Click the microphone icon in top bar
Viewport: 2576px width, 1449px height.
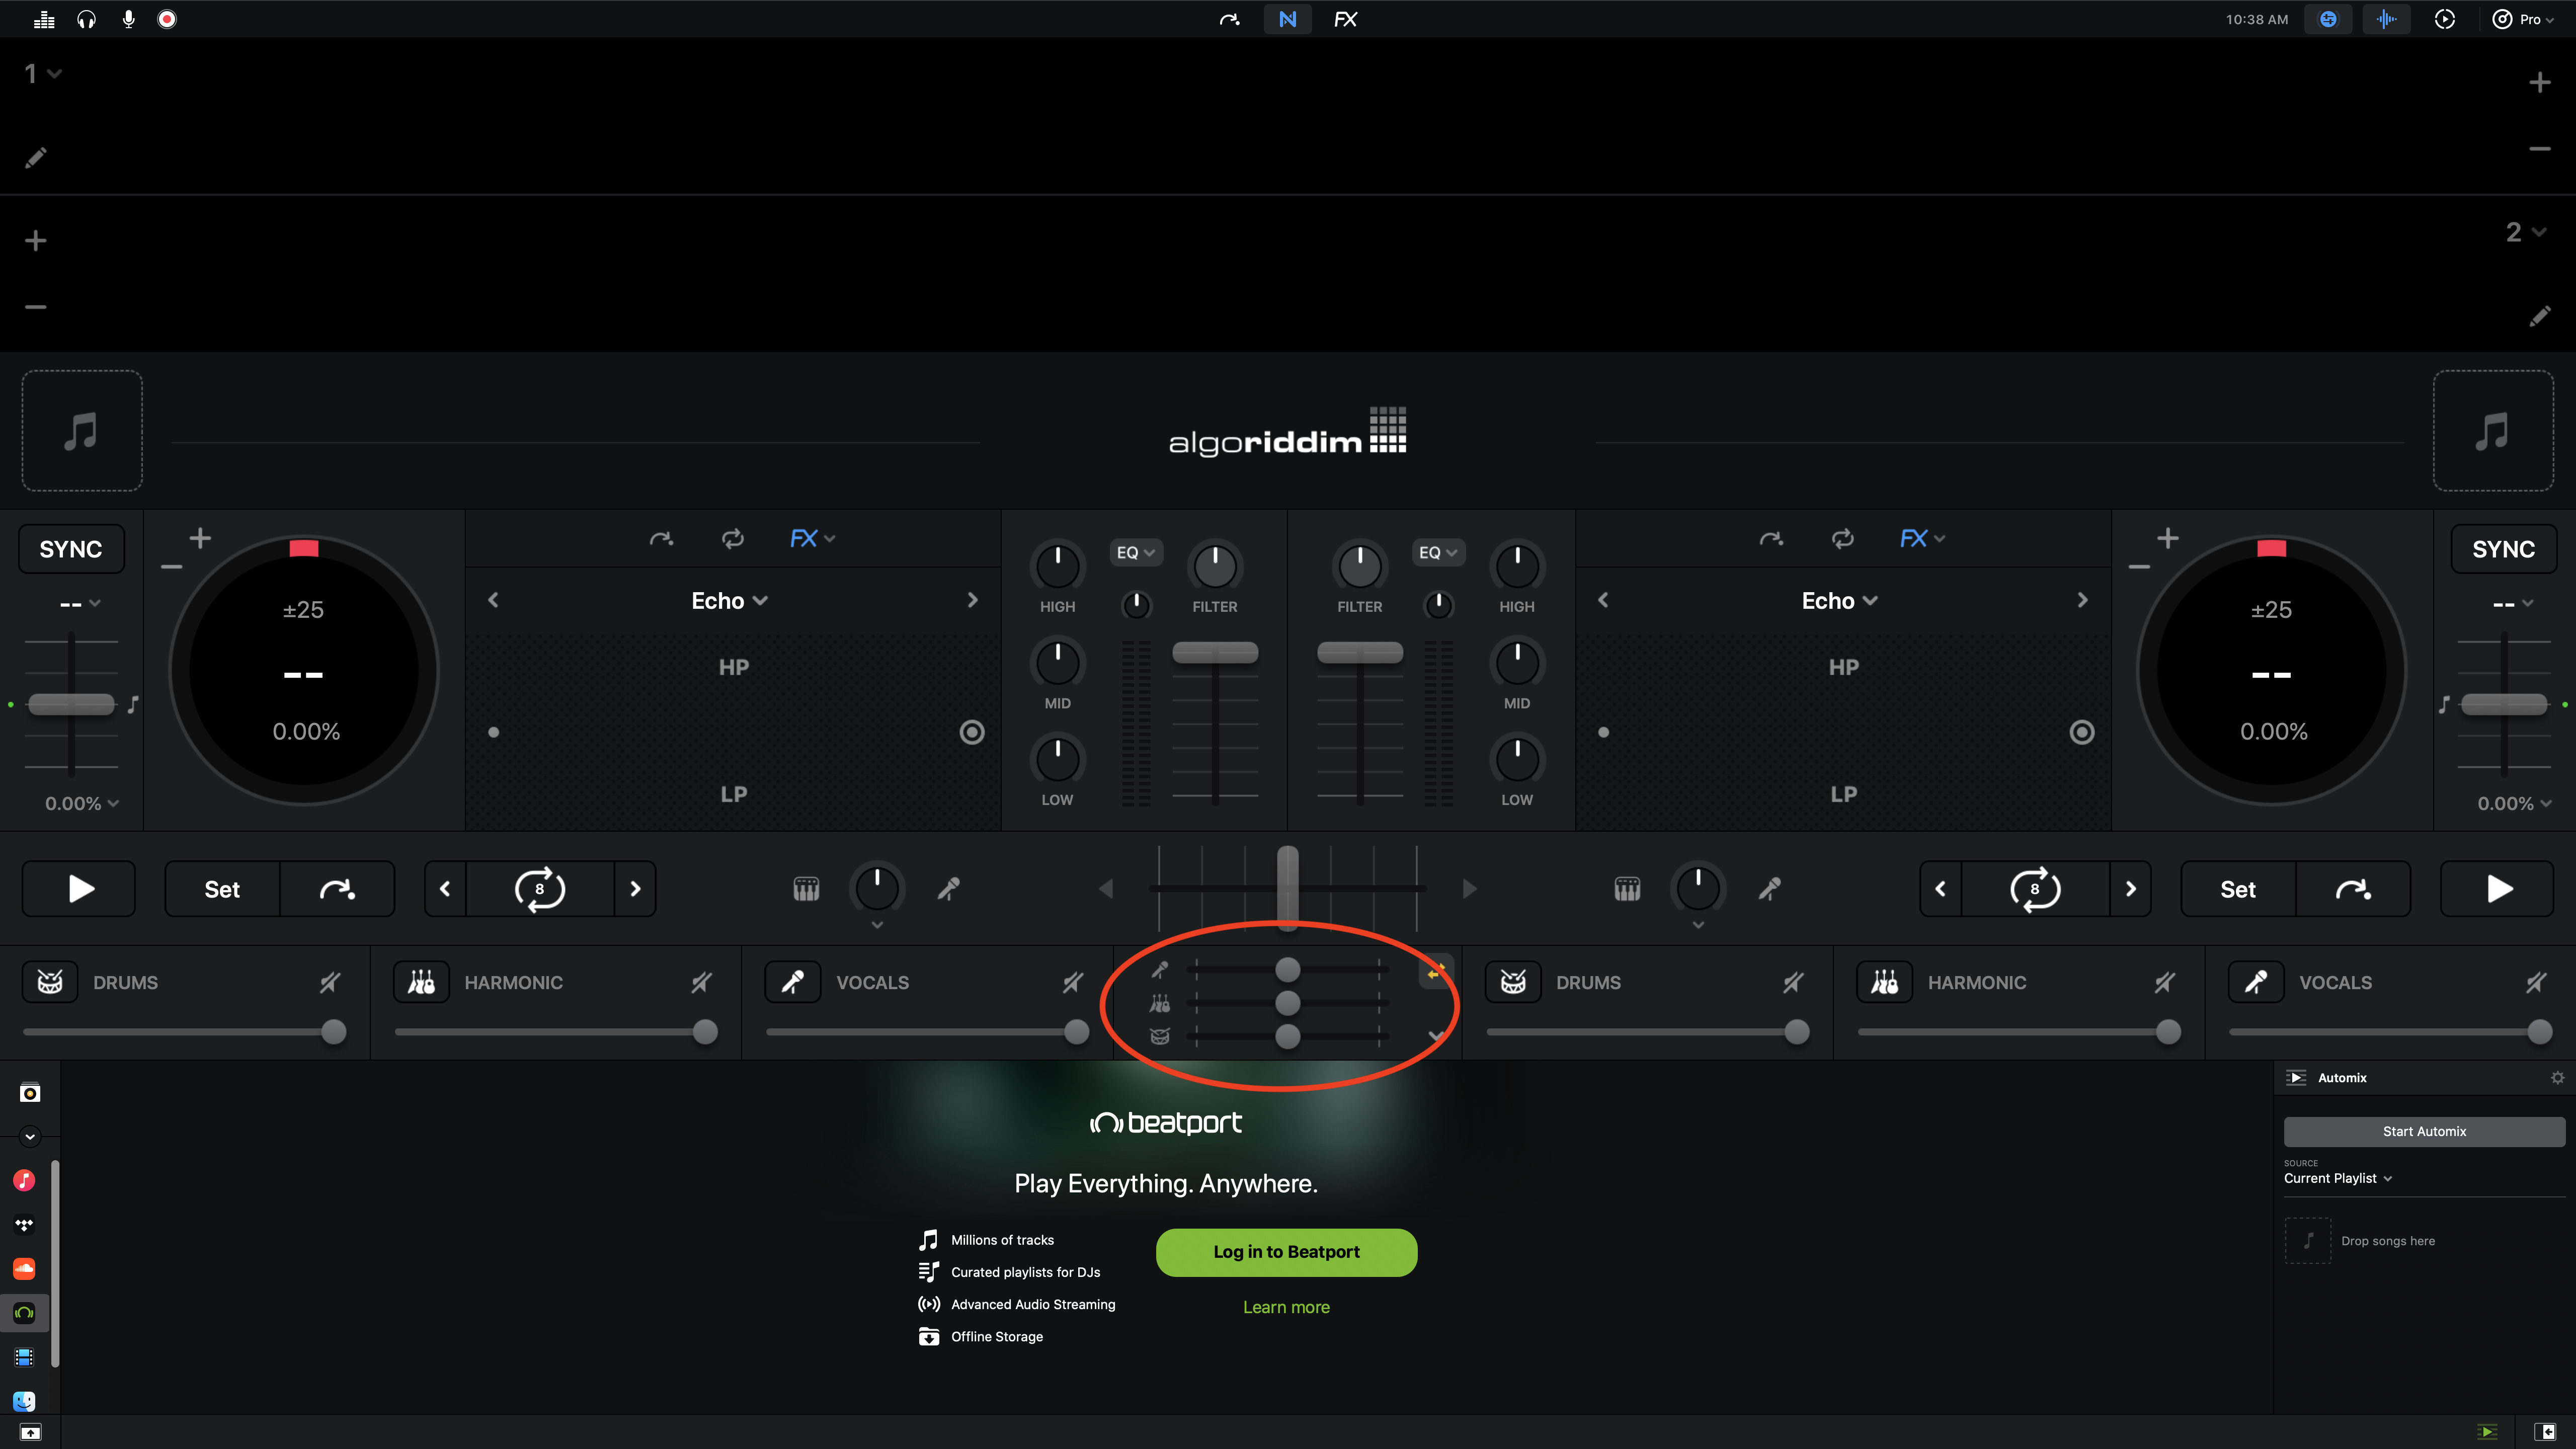128,19
